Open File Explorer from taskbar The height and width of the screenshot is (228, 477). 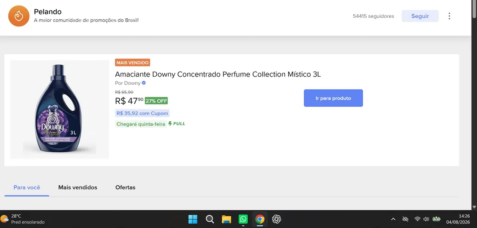click(x=226, y=219)
